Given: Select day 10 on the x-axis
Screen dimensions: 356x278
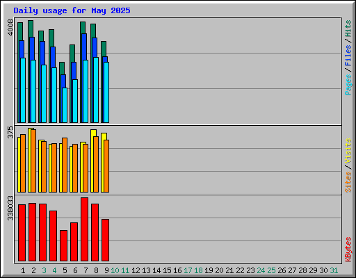Looking at the screenshot, I should click(115, 270).
